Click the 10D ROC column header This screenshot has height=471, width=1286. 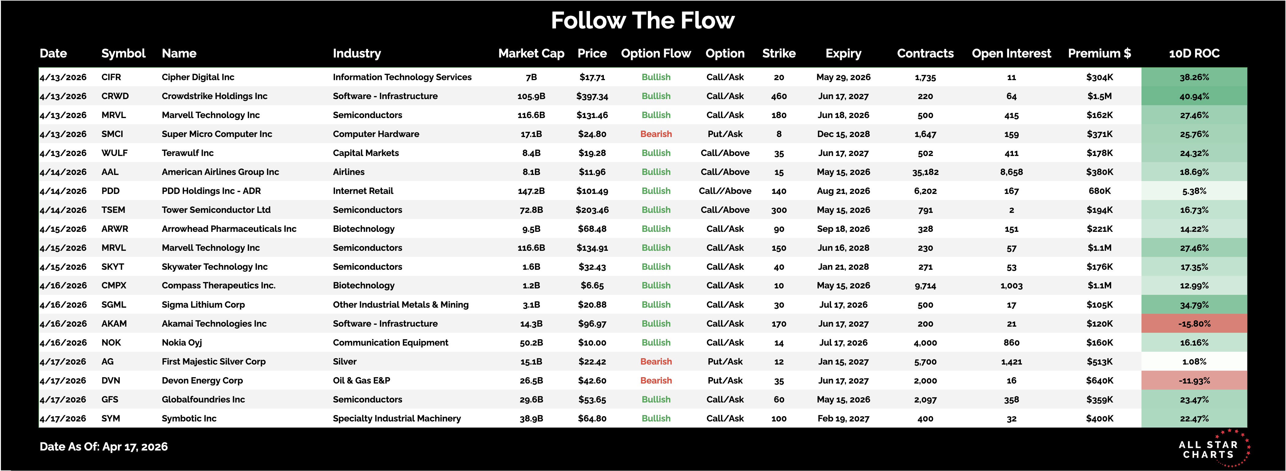pos(1194,53)
